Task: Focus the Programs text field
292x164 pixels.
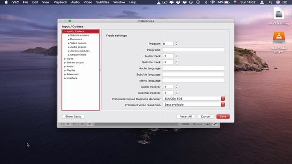Action: [193, 50]
